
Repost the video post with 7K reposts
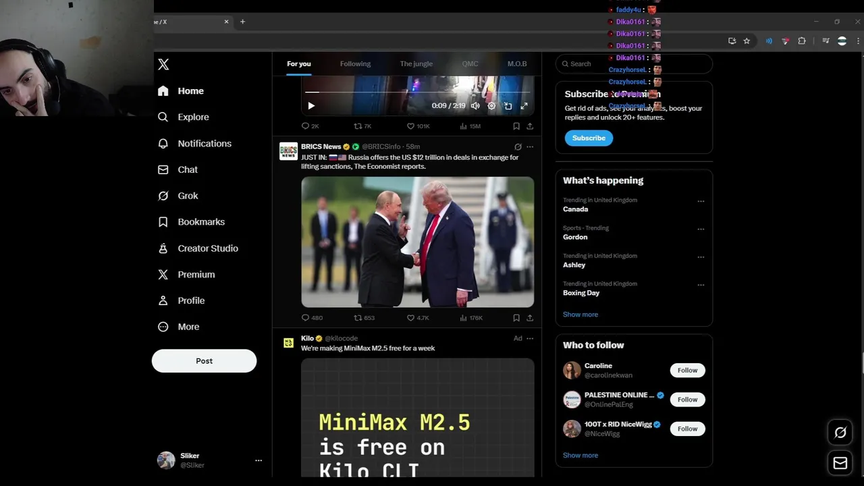click(x=362, y=126)
